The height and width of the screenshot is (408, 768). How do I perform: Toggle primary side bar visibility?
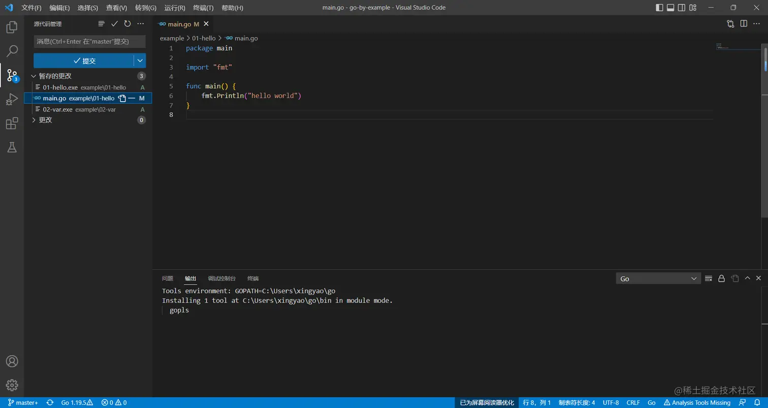(659, 8)
